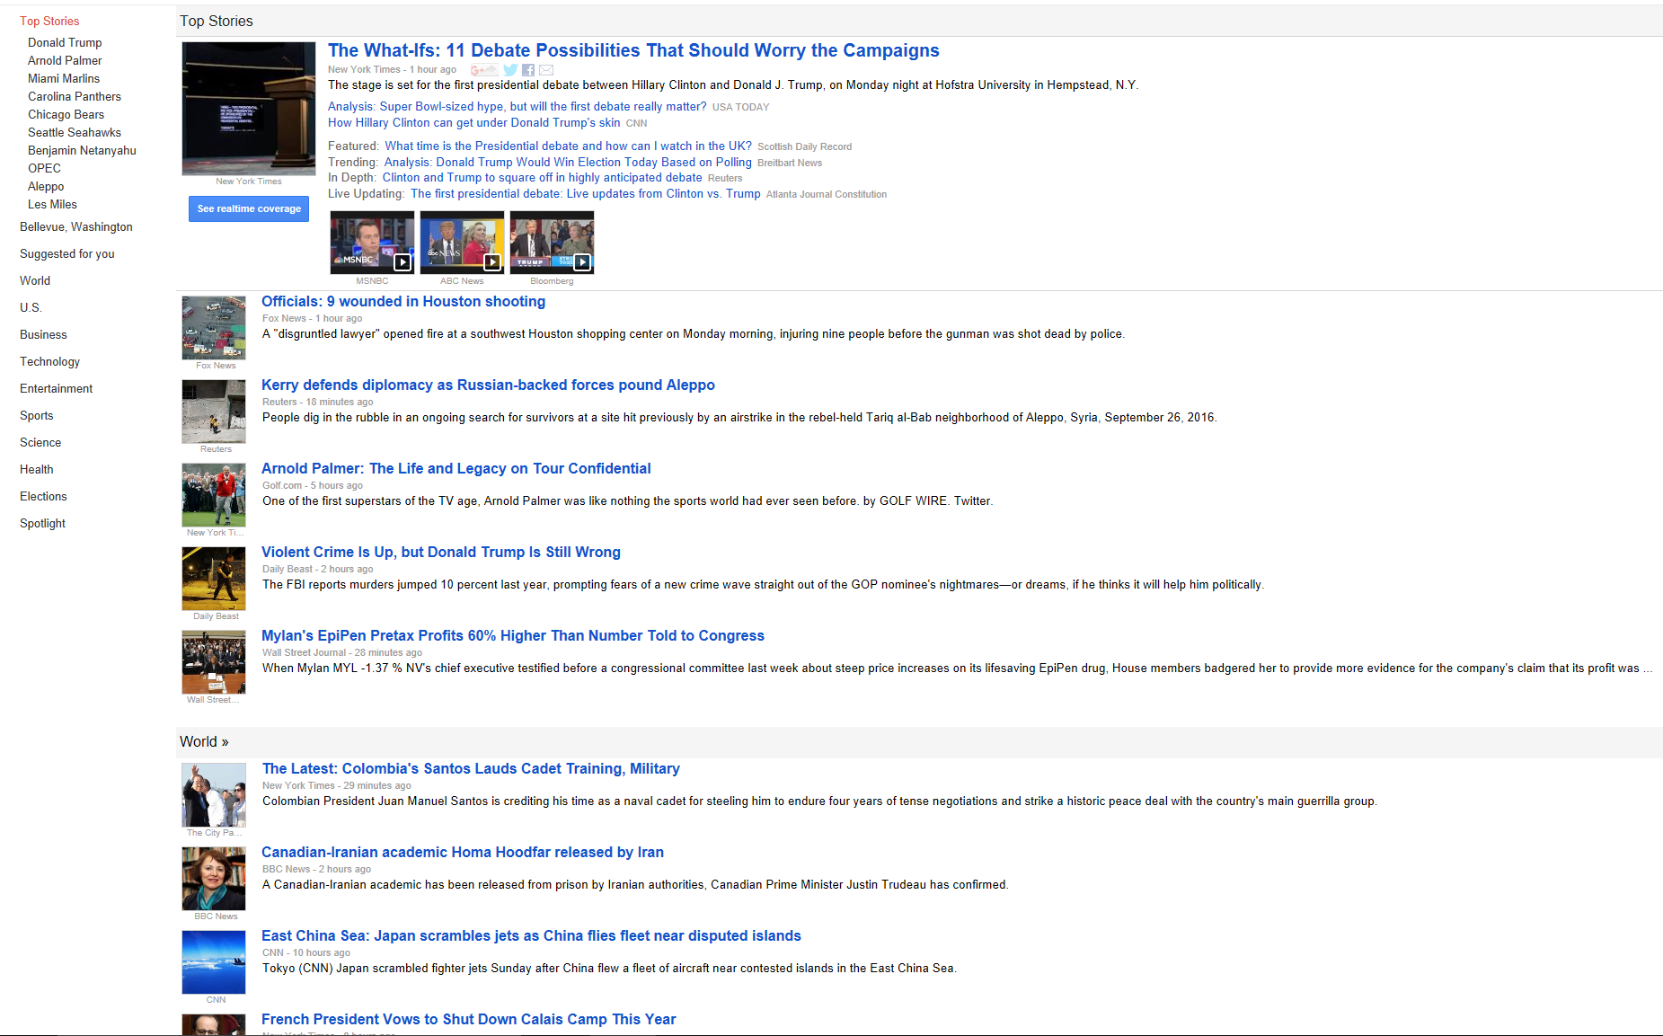Open Seattle Seahawks topic
This screenshot has height=1036, width=1663.
point(75,132)
